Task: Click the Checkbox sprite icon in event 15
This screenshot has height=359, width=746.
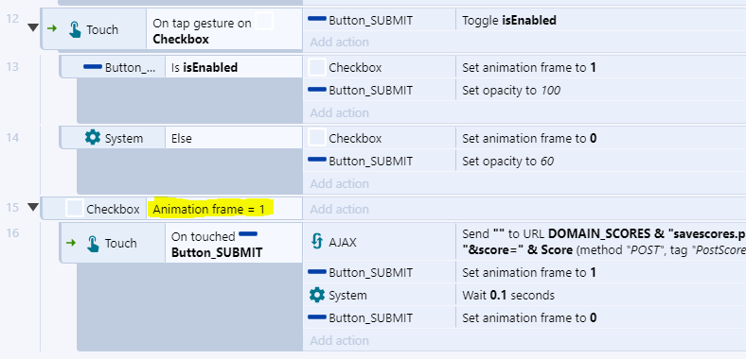Action: pos(74,209)
